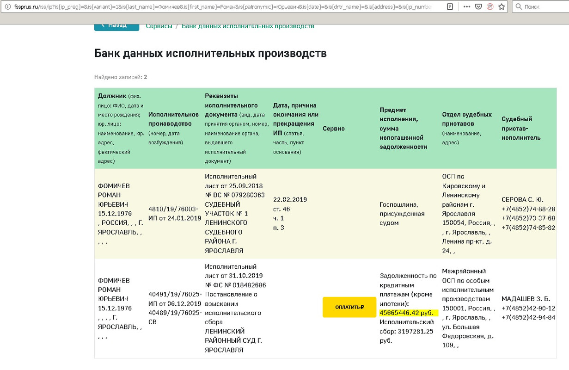Click Отдел судебных приставов header
The width and height of the screenshot is (569, 370).
coord(467,128)
